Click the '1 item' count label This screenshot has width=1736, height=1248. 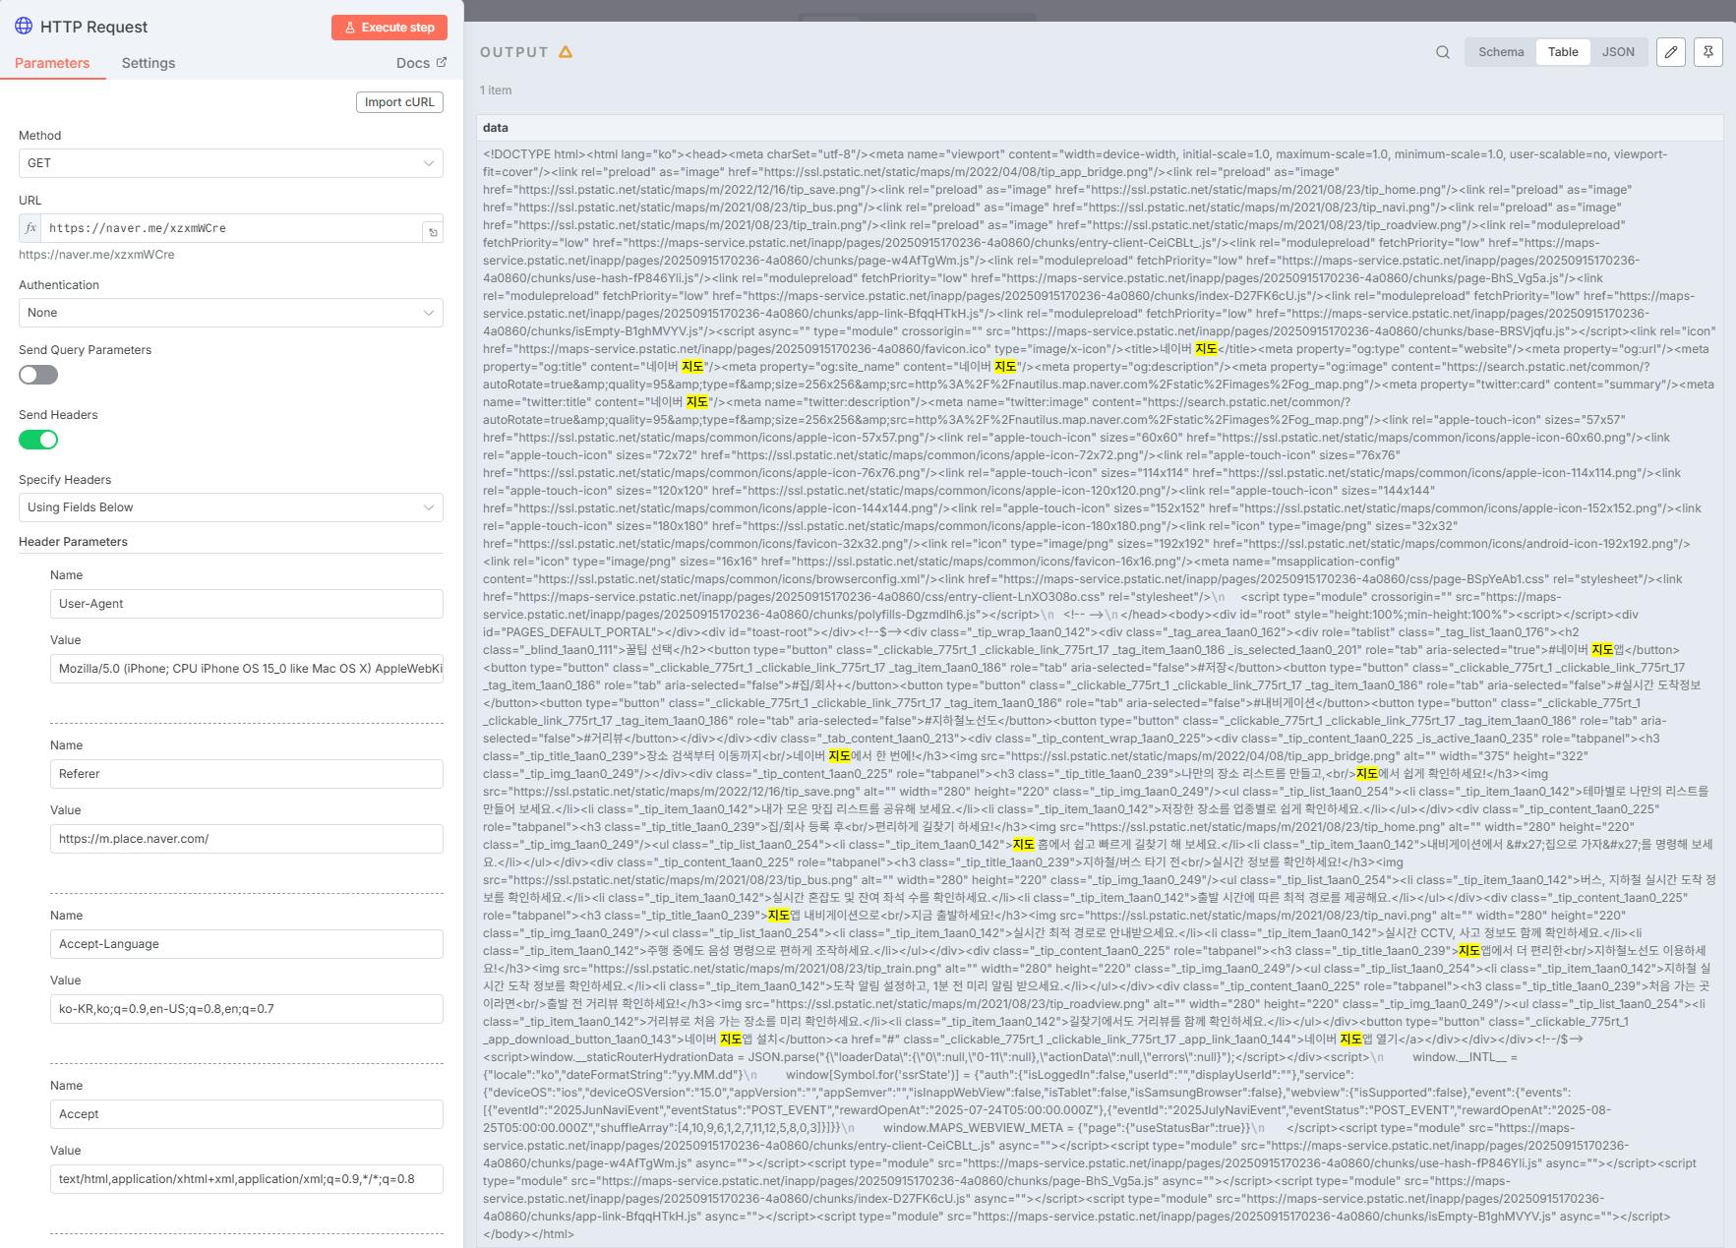[496, 90]
